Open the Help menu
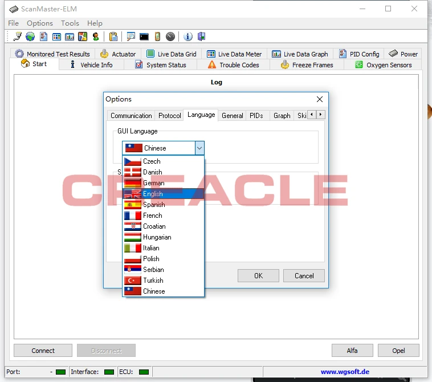 [95, 23]
